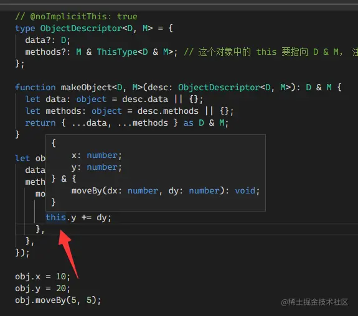
Task: Click the 'obj.x = 10' statement
Action: coord(42,277)
